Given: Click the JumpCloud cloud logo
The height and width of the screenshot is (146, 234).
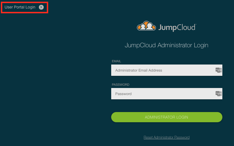Looking at the screenshot, I should (x=146, y=26).
